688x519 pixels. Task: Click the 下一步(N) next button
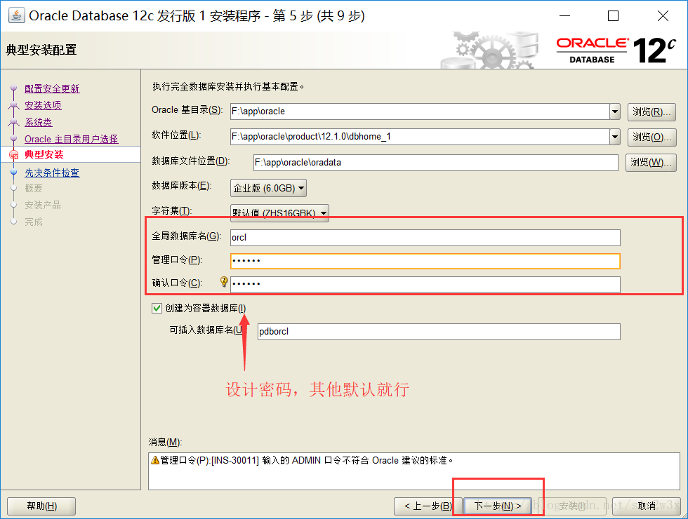(x=498, y=506)
